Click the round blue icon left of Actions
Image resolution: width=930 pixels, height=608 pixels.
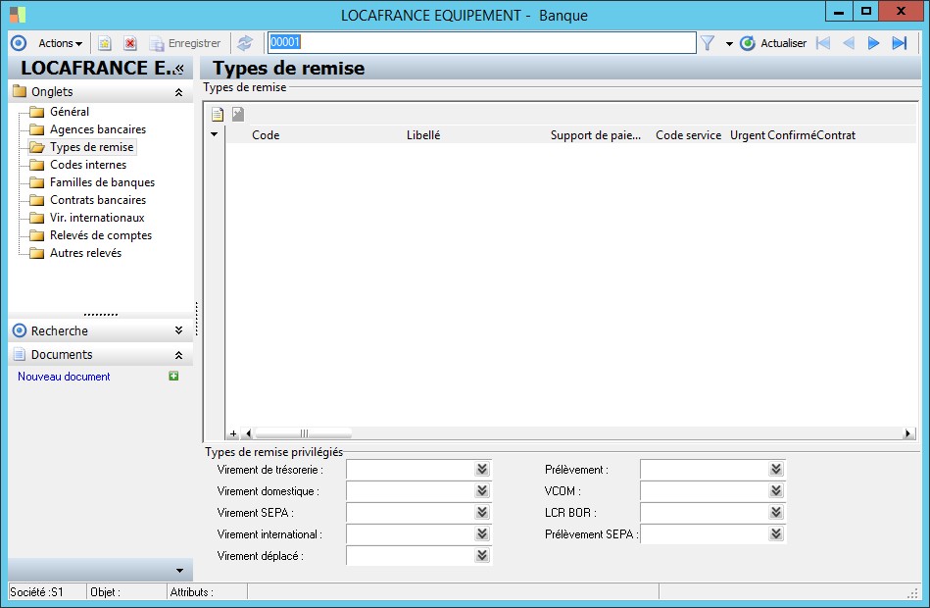(18, 43)
